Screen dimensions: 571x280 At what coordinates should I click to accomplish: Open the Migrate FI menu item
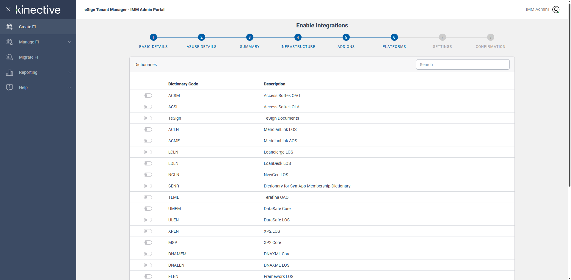(x=38, y=57)
